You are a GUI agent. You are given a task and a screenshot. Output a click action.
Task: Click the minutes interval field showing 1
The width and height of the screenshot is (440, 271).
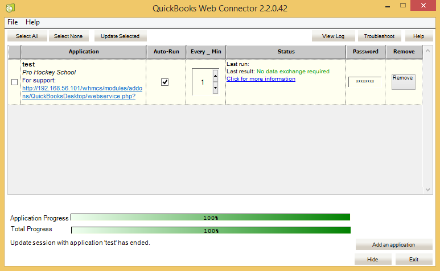pos(202,82)
